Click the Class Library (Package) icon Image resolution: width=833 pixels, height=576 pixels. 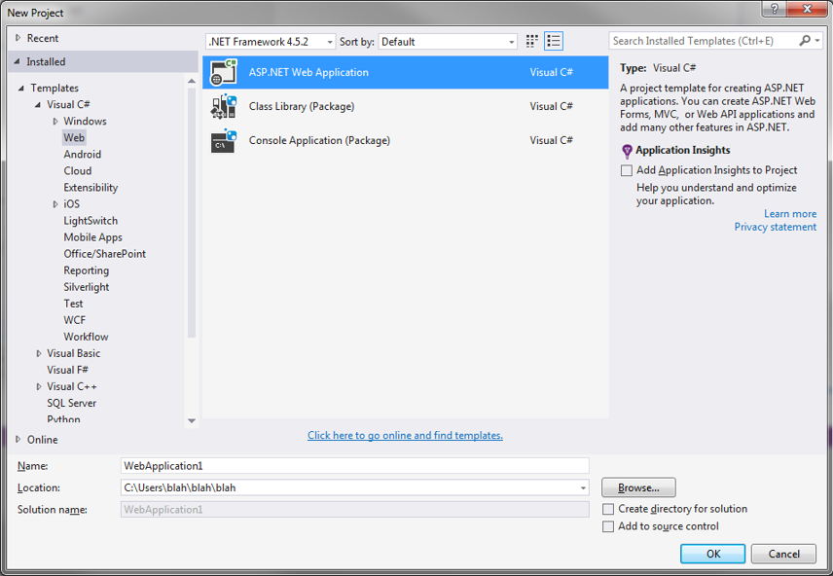tap(224, 106)
